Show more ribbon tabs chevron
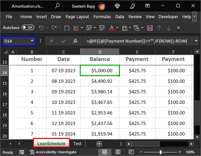 (x=195, y=16)
